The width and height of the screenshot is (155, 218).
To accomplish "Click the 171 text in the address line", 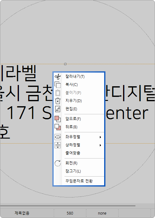I will pos(21,113).
